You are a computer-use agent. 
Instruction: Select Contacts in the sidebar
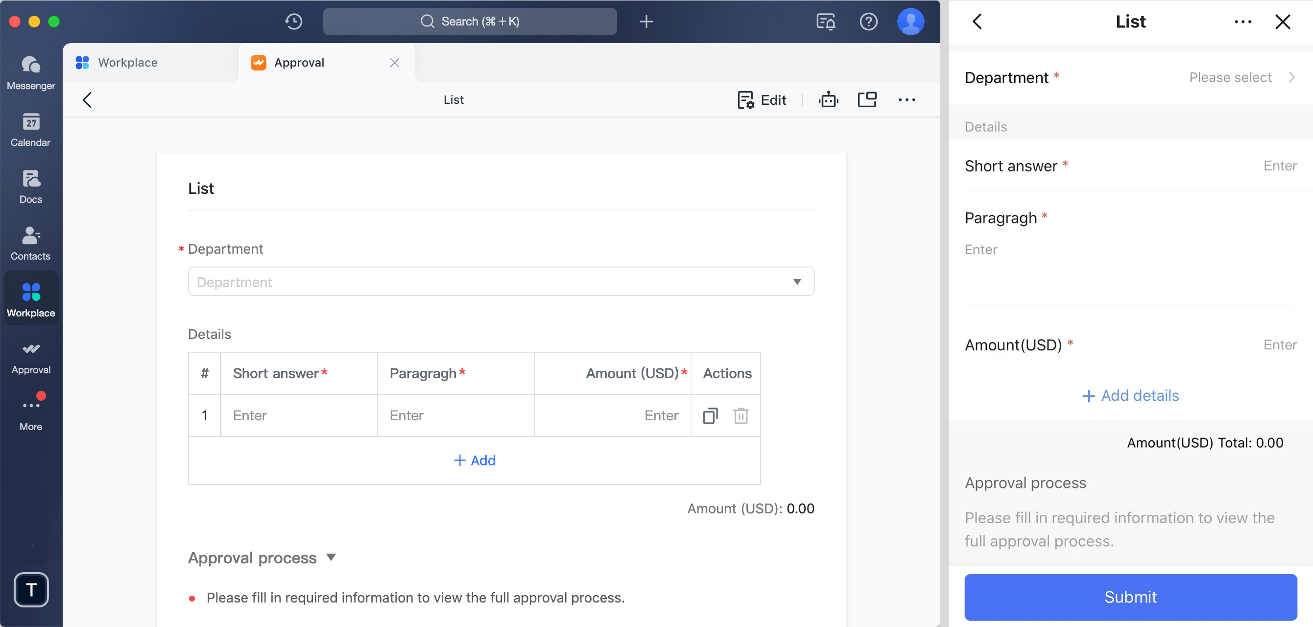pos(30,243)
